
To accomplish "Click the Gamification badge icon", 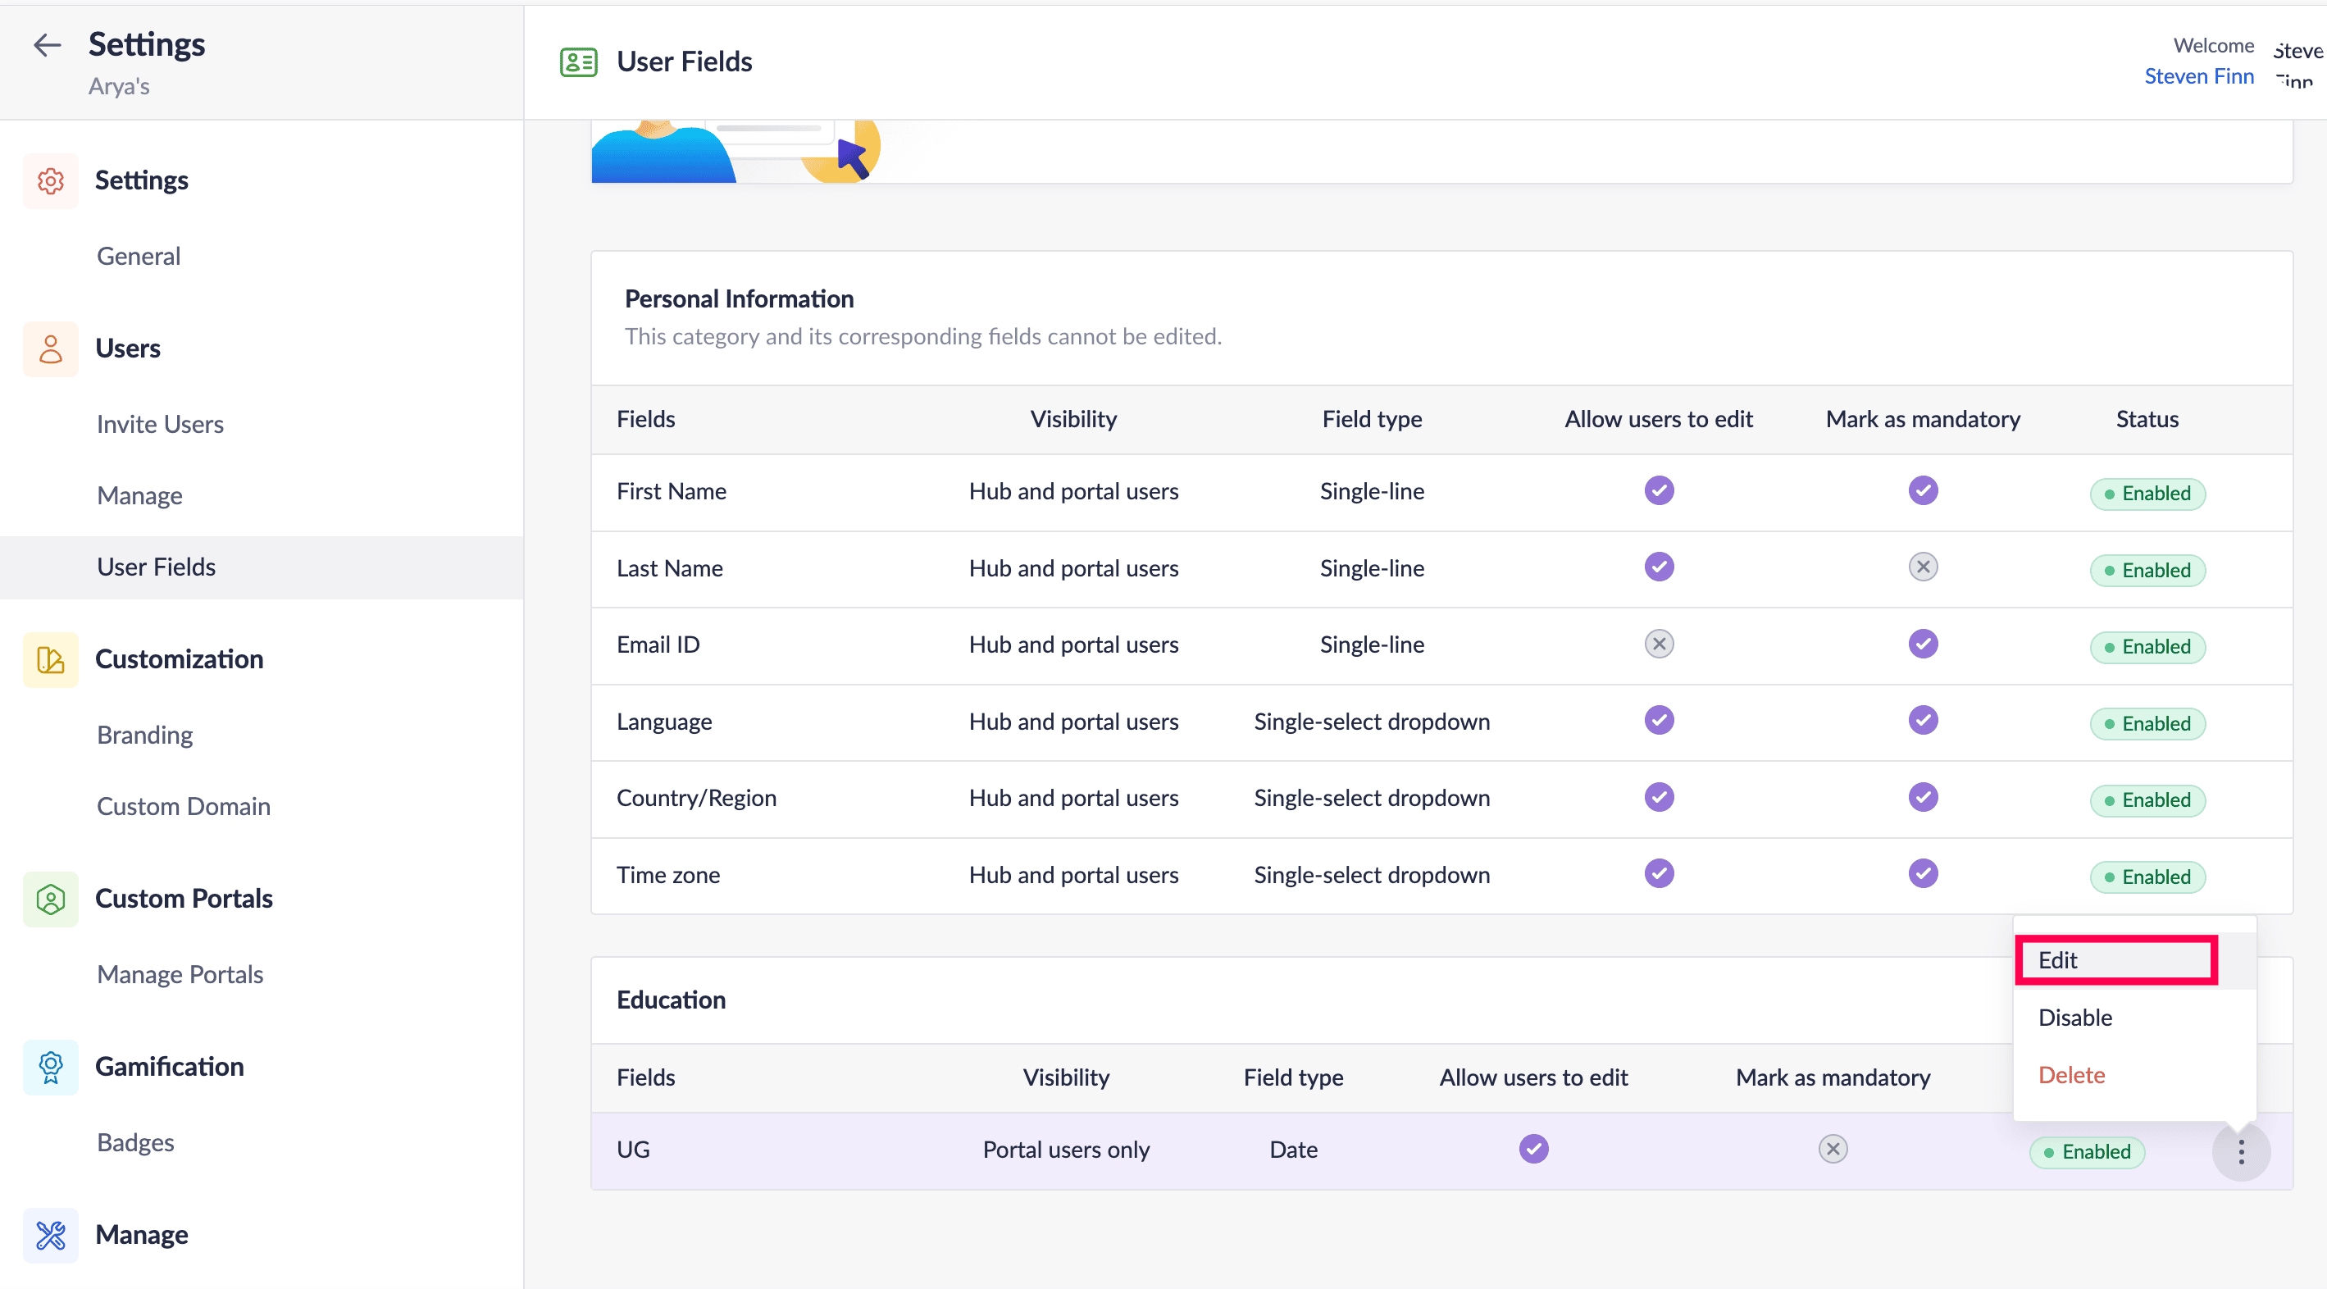I will click(x=51, y=1067).
